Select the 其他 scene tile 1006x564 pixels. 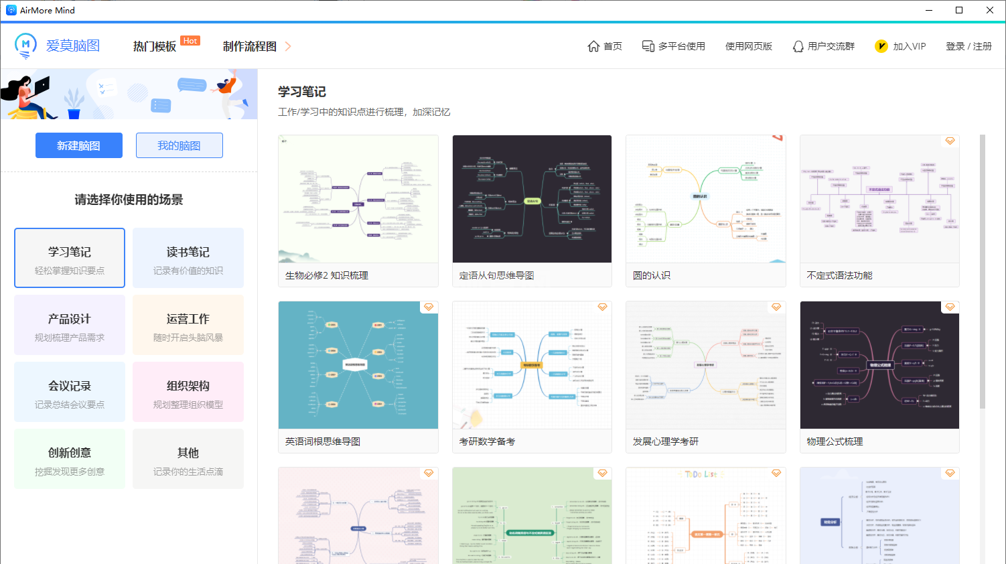coord(188,459)
